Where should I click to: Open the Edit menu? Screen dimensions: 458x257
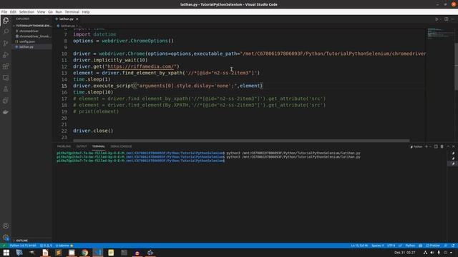click(x=13, y=12)
